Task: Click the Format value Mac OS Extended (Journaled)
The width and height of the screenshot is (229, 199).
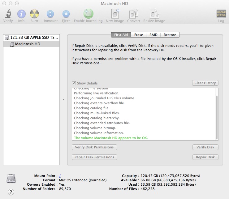Action: point(83,180)
